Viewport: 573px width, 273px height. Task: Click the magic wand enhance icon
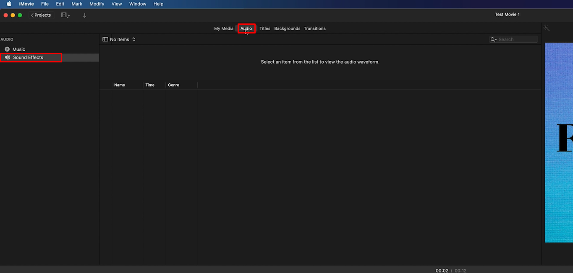point(546,28)
